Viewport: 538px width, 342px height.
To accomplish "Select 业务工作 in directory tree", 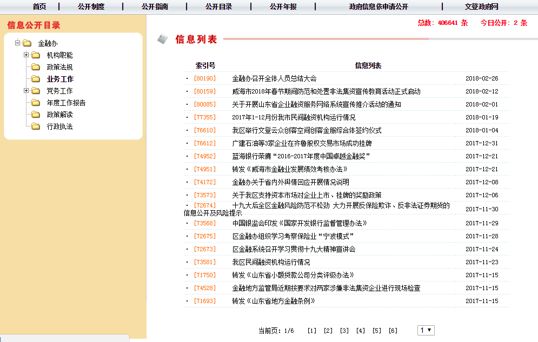I will pos(60,79).
